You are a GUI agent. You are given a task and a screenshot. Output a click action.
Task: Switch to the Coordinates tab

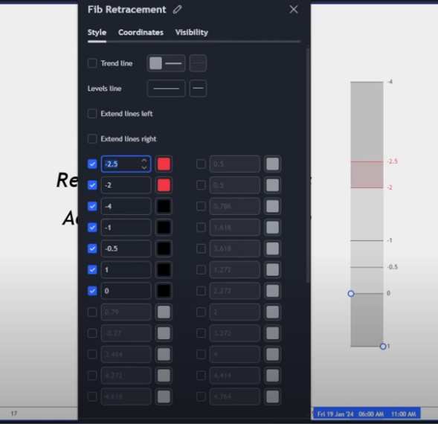tap(141, 33)
